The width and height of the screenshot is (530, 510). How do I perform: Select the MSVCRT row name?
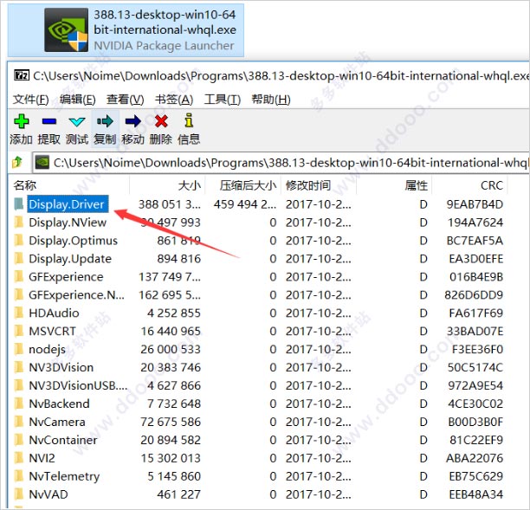(x=52, y=332)
